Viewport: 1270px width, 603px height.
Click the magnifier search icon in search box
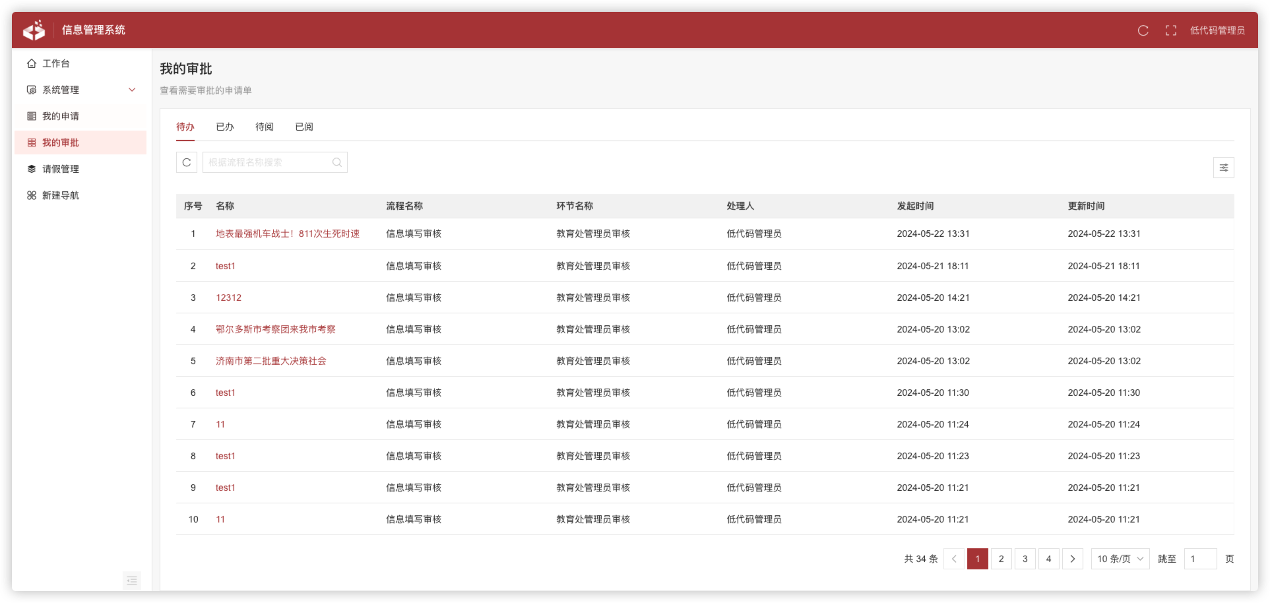point(336,162)
